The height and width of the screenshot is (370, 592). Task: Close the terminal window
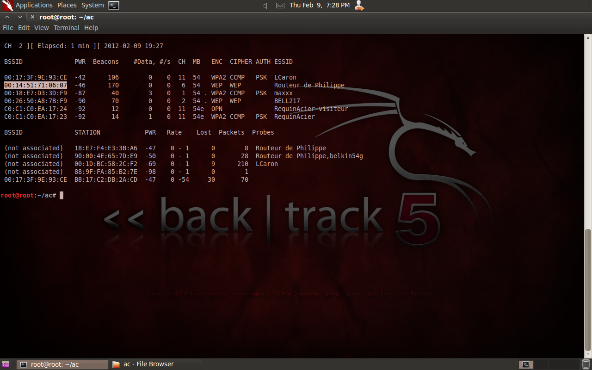pyautogui.click(x=32, y=17)
